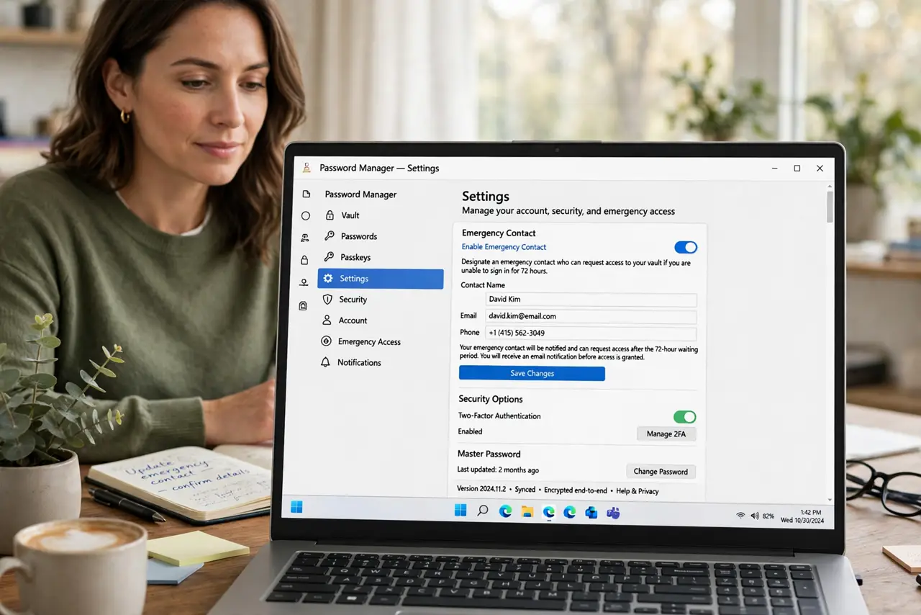921x615 pixels.
Task: Navigate to Emergency Access
Action: (369, 341)
